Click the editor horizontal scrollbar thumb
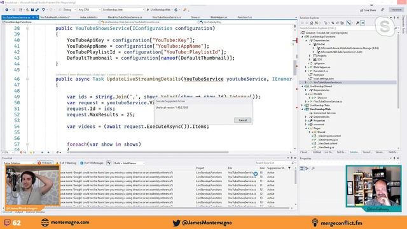 click(x=149, y=153)
